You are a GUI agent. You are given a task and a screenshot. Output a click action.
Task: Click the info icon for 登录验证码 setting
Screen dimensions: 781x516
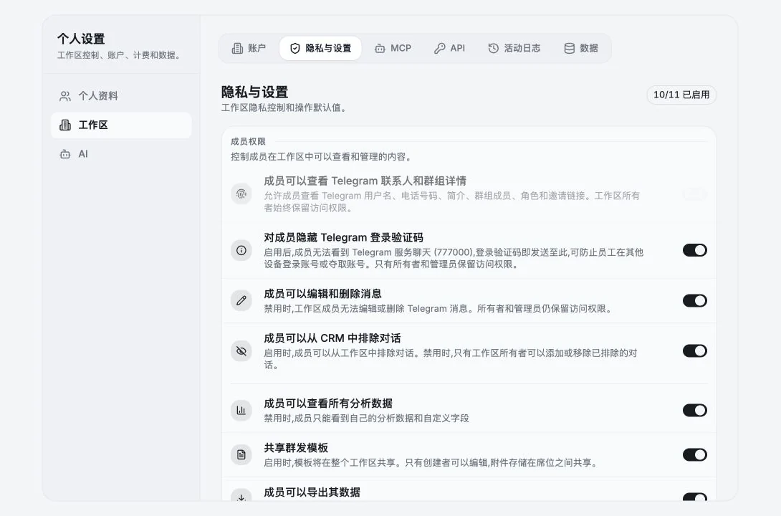241,250
